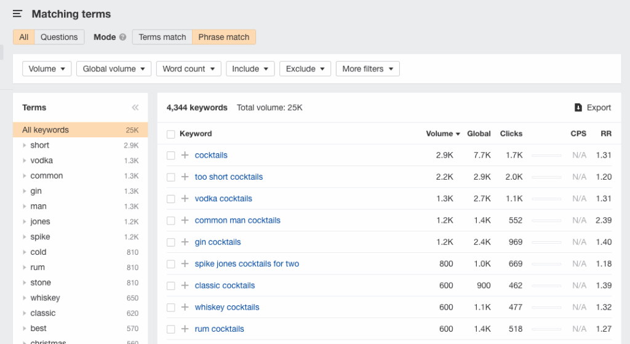This screenshot has width=630, height=344.
Task: Add 'spike jones cocktails for two' plus icon
Action: pyautogui.click(x=185, y=263)
